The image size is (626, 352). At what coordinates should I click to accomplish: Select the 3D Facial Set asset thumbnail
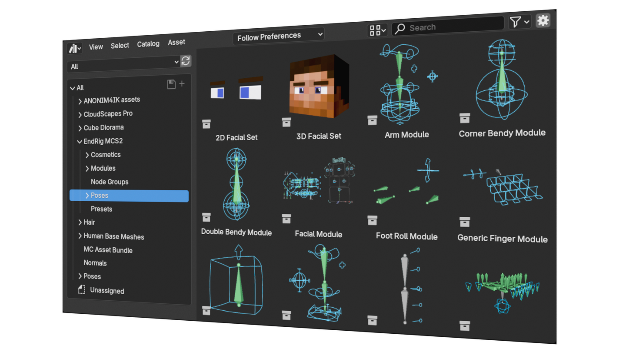click(319, 87)
